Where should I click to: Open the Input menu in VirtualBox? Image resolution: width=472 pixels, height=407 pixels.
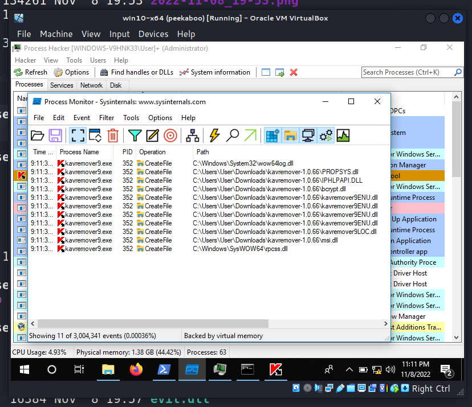120,34
